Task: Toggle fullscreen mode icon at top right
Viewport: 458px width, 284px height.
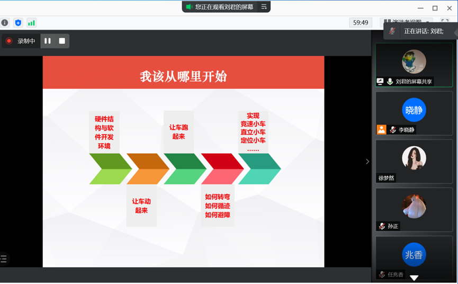Action: coord(445,23)
